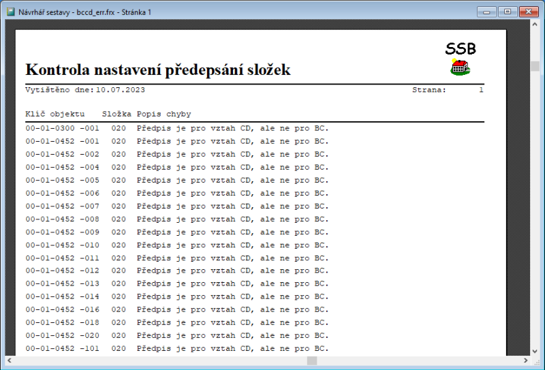545x370 pixels.
Task: Click the vertical scrollbar thumb
Action: (535, 66)
